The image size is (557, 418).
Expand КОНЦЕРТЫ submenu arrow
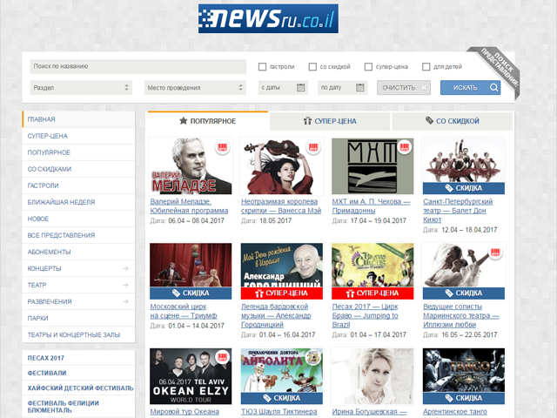pyautogui.click(x=125, y=268)
